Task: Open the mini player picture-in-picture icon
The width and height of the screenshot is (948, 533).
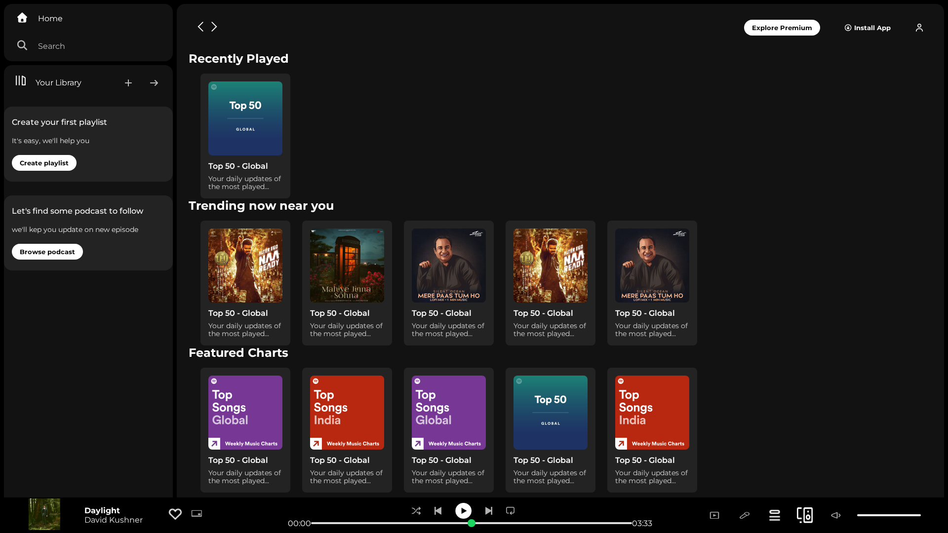Action: click(x=197, y=513)
